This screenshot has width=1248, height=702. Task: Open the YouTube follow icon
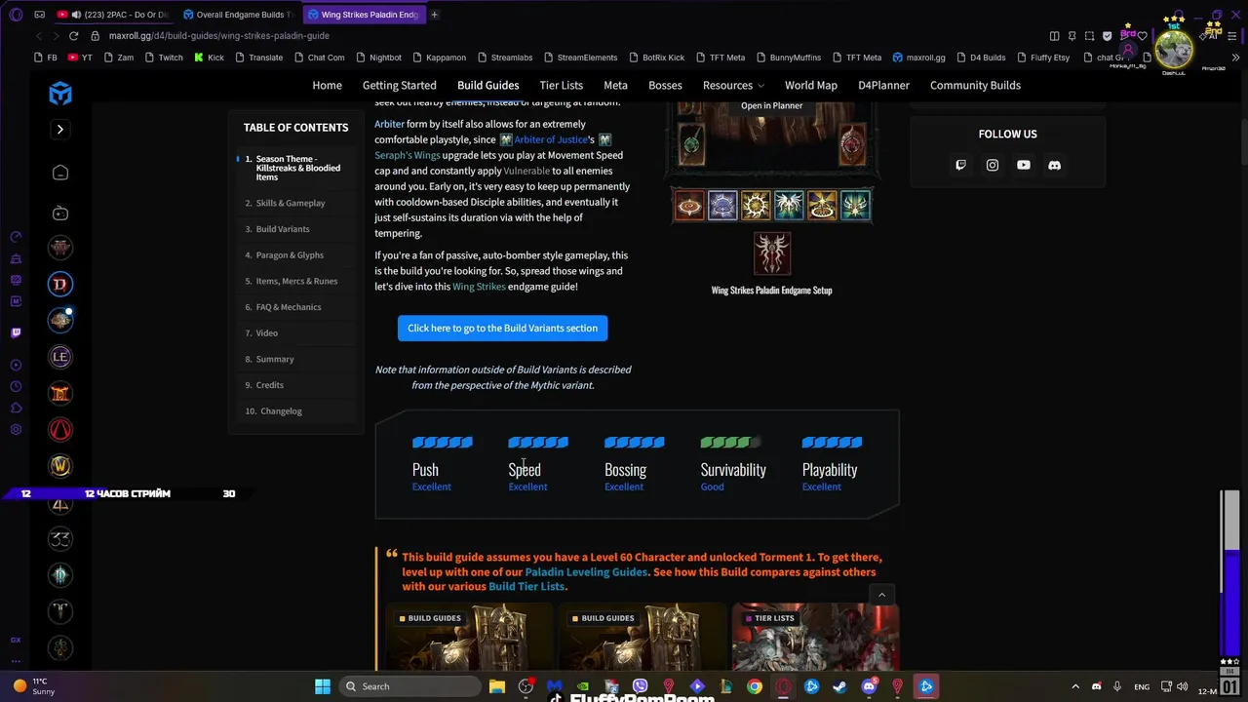click(1023, 165)
